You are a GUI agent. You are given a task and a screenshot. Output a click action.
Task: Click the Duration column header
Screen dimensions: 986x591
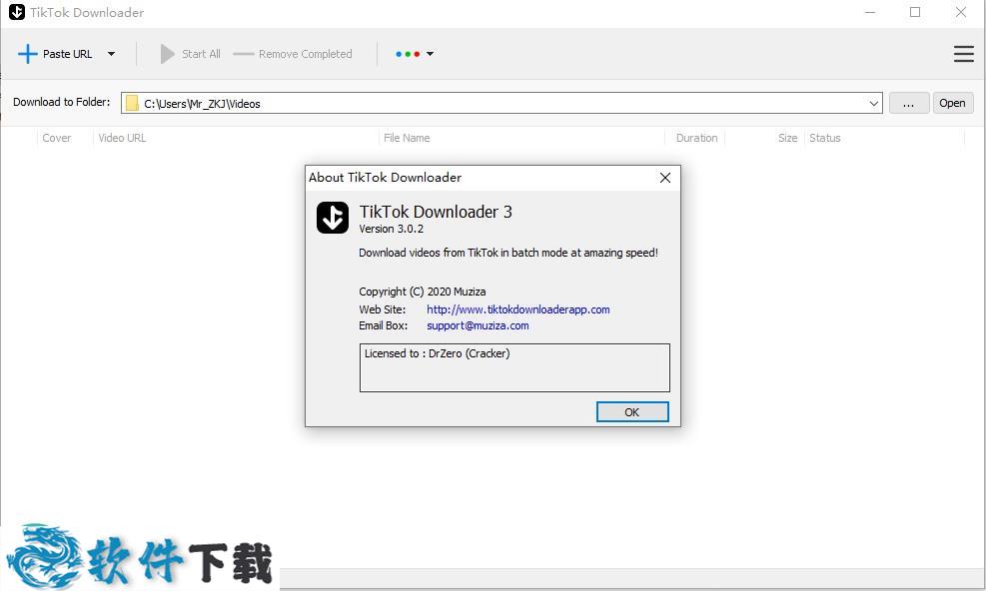click(696, 138)
